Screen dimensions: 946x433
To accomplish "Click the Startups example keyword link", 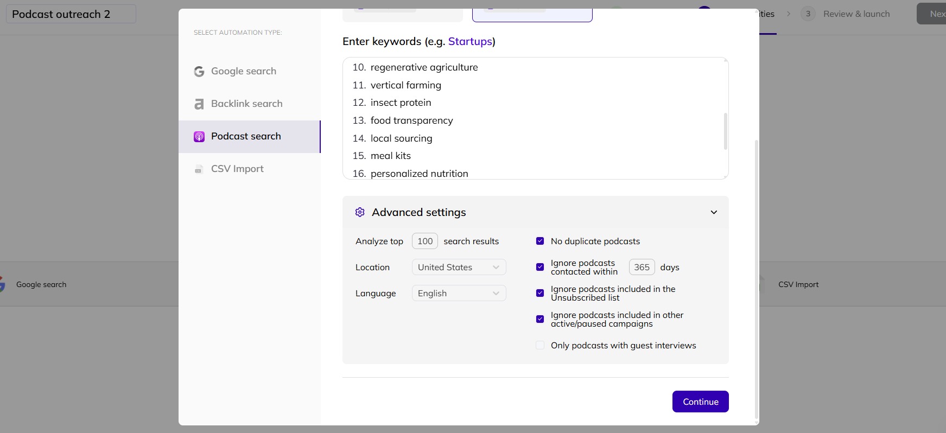I will click(x=469, y=41).
